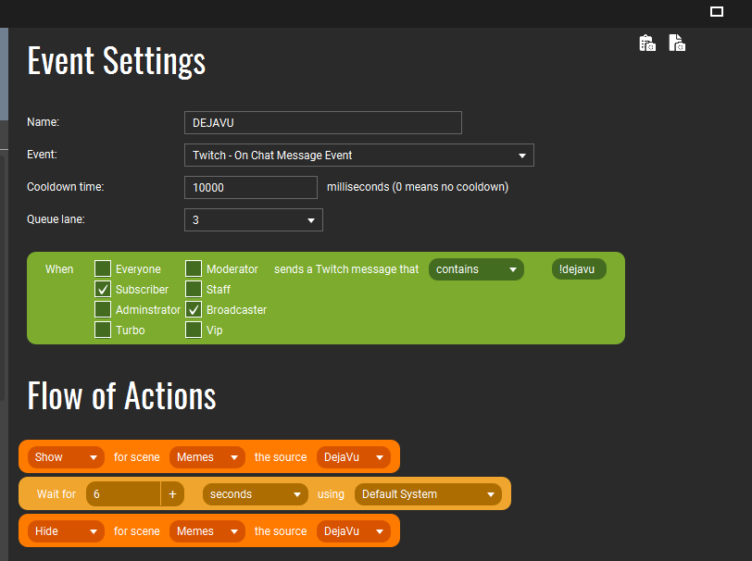The width and height of the screenshot is (752, 561).
Task: Open the Event type dropdown
Action: pyautogui.click(x=358, y=155)
